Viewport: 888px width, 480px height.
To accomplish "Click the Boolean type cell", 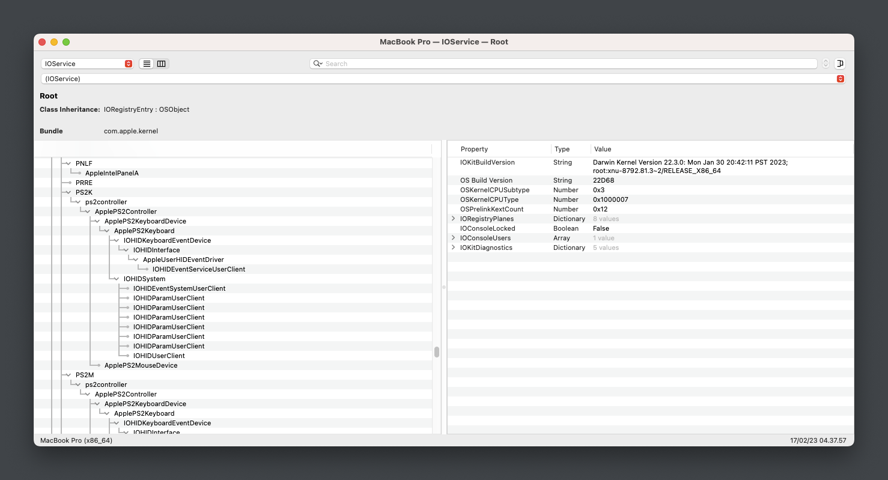I will 566,228.
